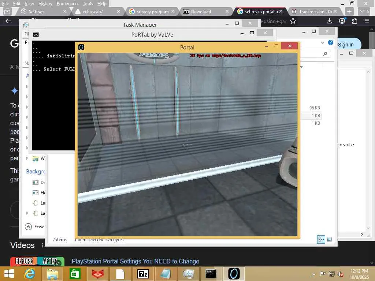
Task: Open 7-Zip from the taskbar
Action: pyautogui.click(x=143, y=274)
